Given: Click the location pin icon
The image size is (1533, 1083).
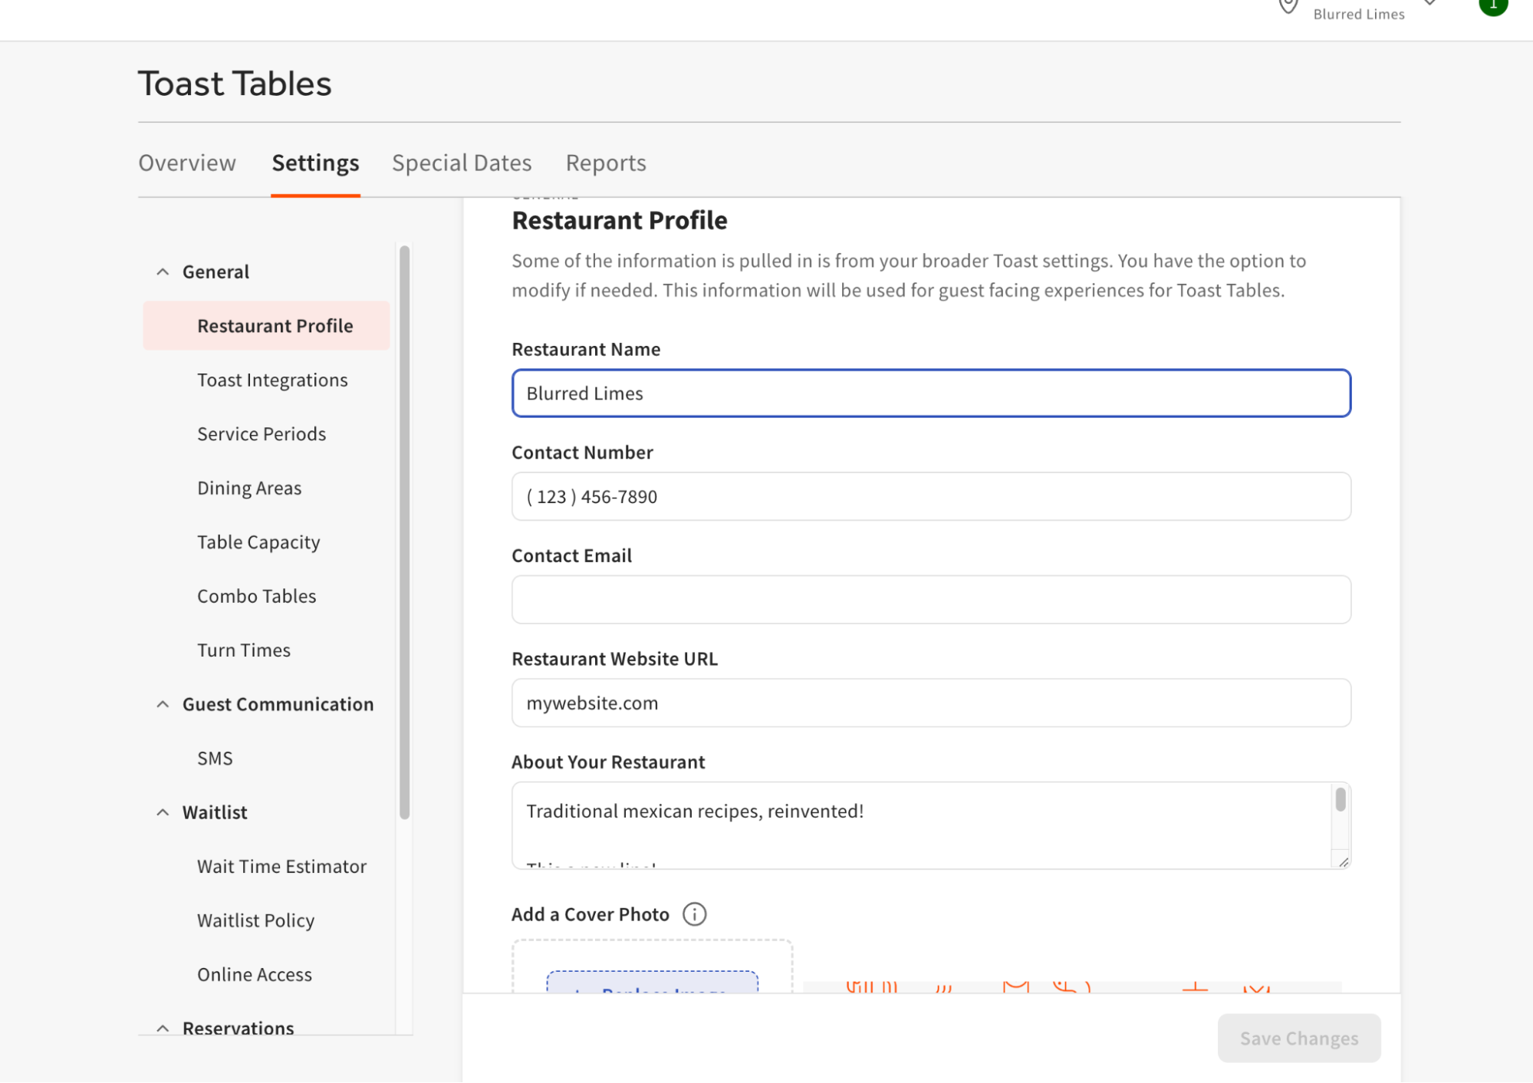Looking at the screenshot, I should [x=1287, y=6].
